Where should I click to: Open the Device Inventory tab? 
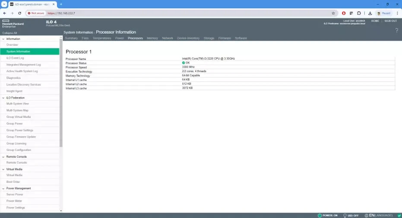188,38
